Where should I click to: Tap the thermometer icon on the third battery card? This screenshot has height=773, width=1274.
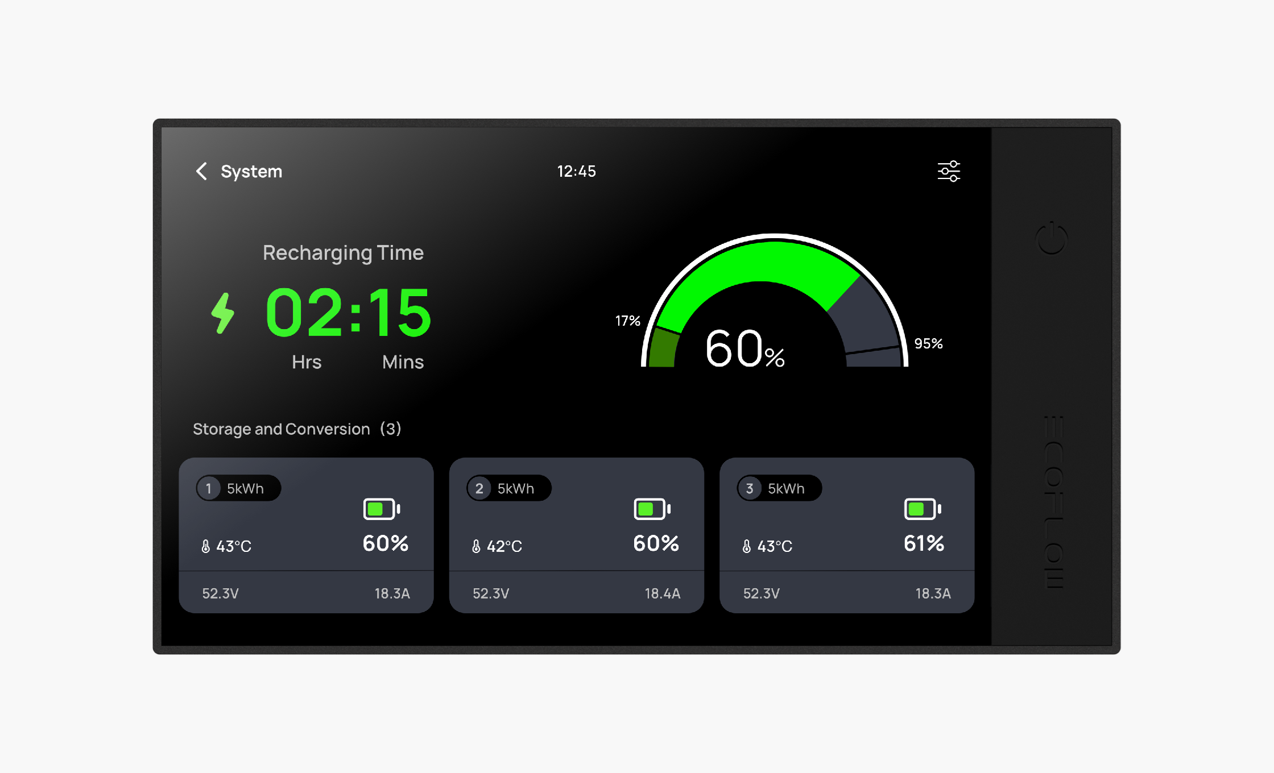[x=746, y=546]
